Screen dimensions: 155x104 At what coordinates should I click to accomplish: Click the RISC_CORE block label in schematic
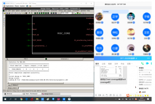(x=64, y=33)
